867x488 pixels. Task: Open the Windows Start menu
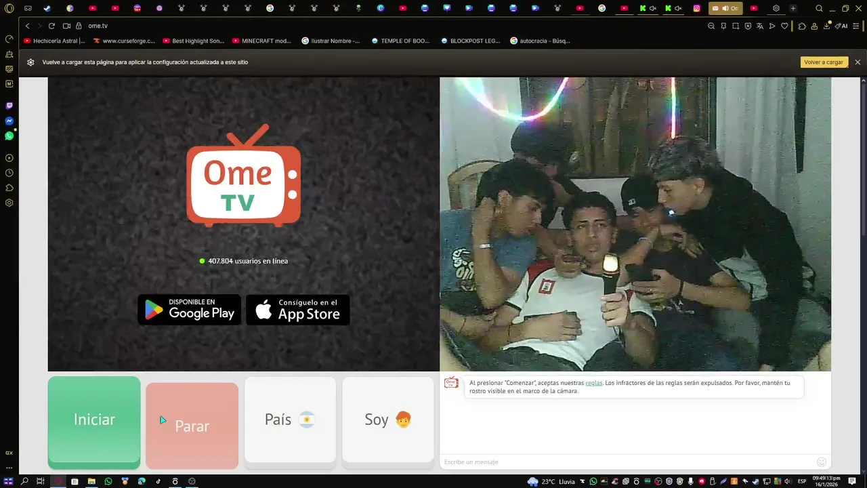(9, 481)
